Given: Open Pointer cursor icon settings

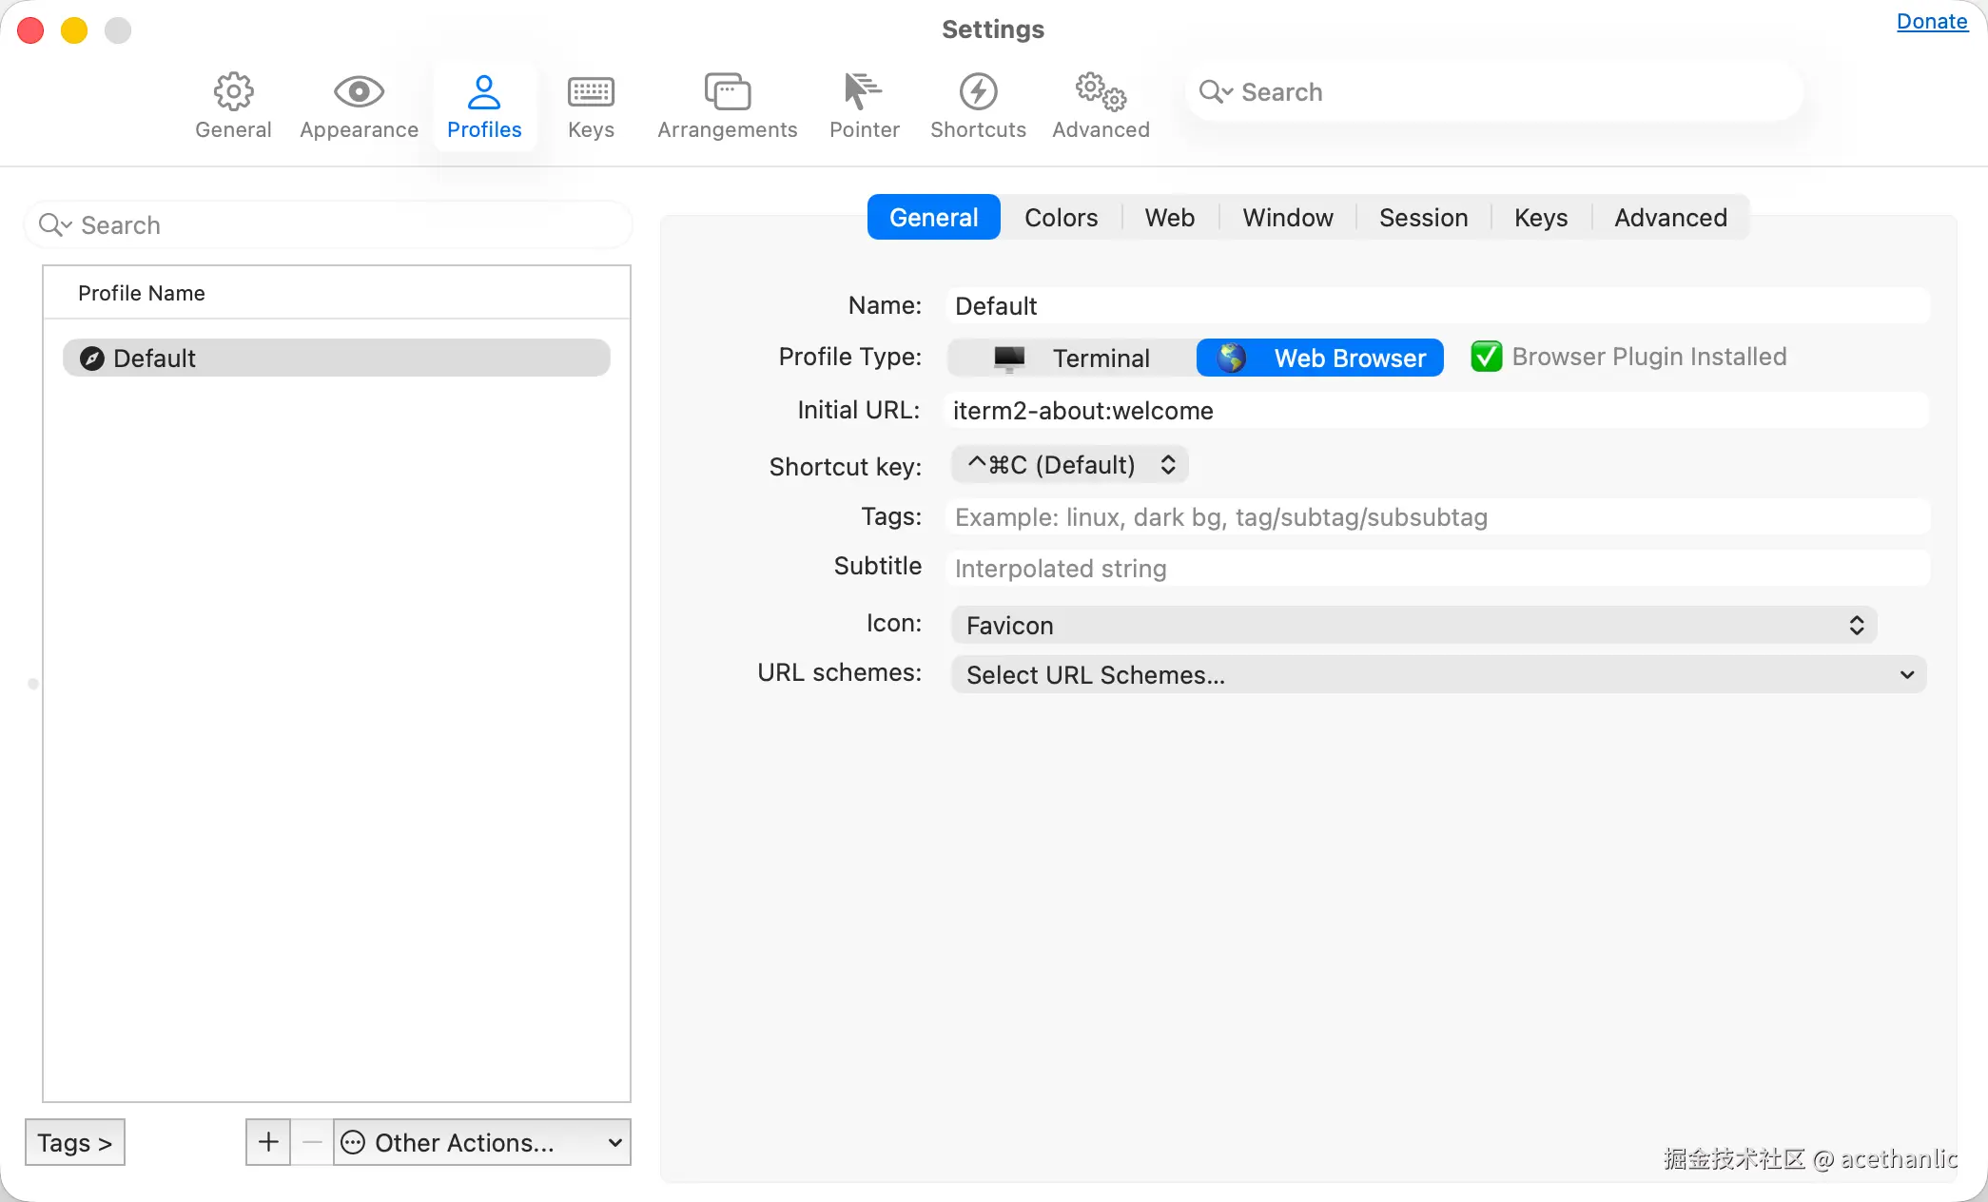Looking at the screenshot, I should click(x=864, y=92).
